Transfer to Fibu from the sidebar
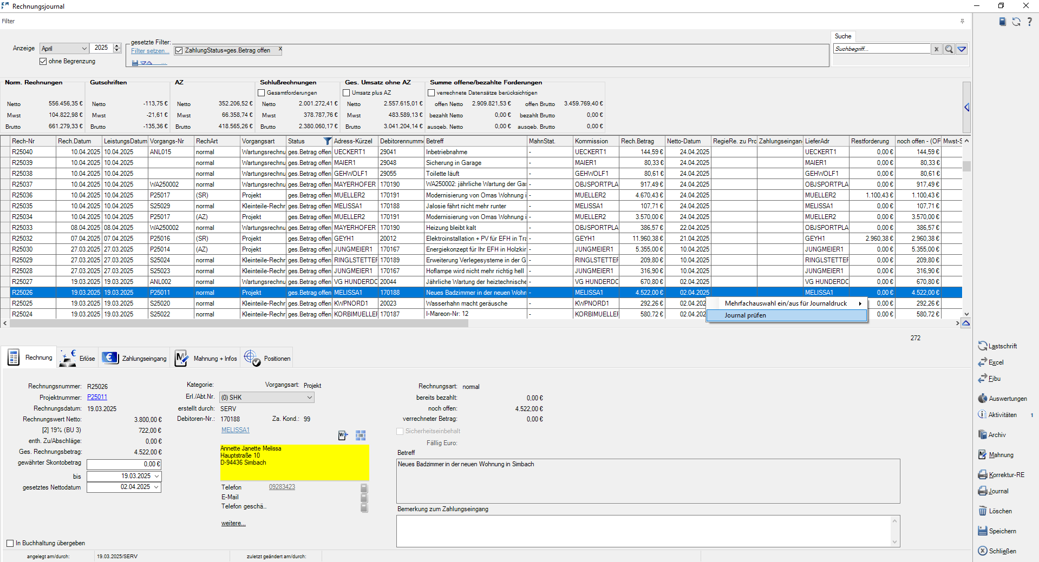1039x562 pixels. (989, 379)
